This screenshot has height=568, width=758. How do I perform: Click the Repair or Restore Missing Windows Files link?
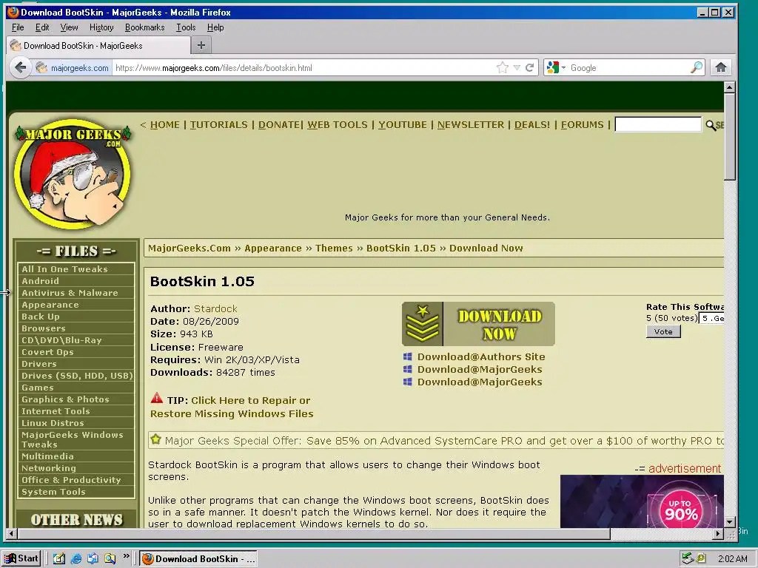pyautogui.click(x=232, y=408)
